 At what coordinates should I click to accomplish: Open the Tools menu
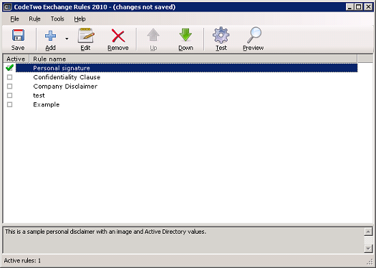(57, 19)
